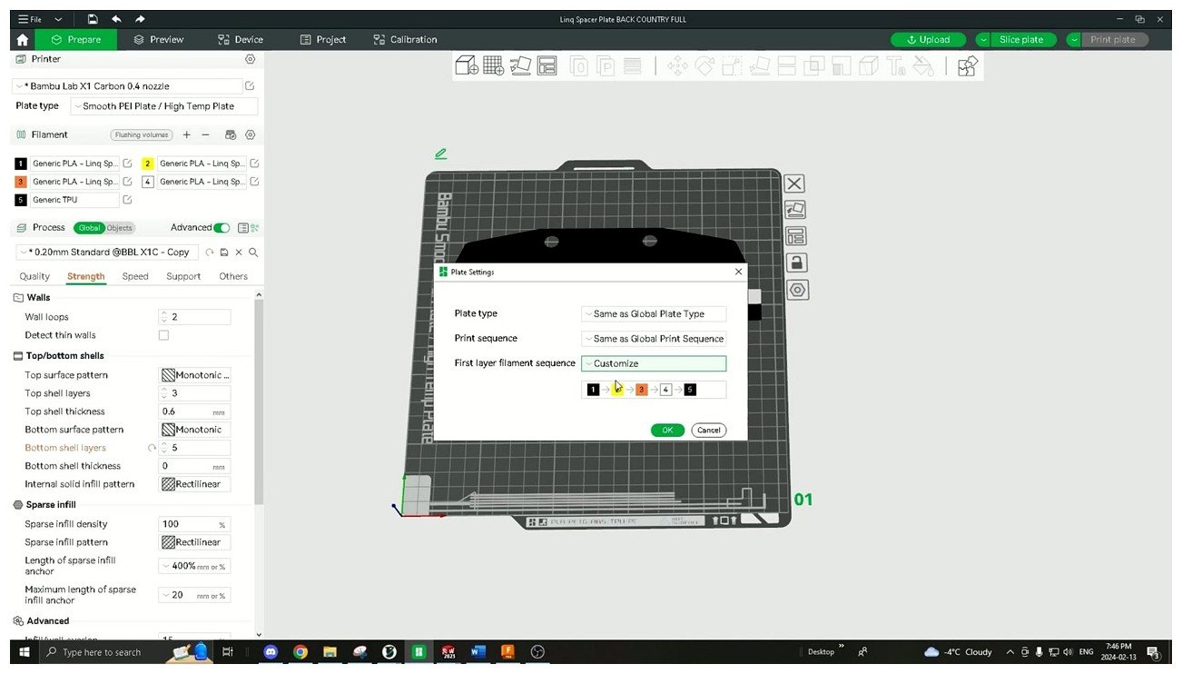Open First layer filament sequence dropdown
Image resolution: width=1182 pixels, height=674 pixels.
(x=654, y=363)
